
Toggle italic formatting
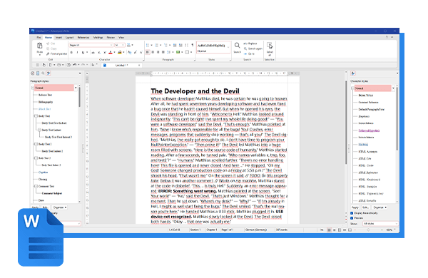pos(77,52)
